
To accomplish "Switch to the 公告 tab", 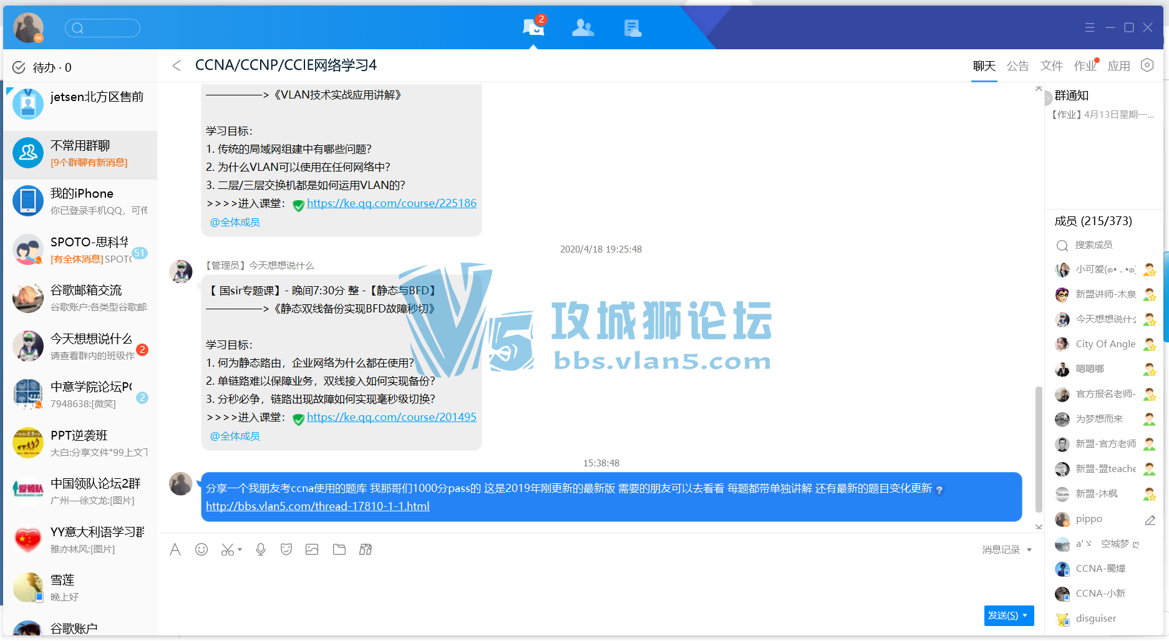I will click(x=1017, y=66).
